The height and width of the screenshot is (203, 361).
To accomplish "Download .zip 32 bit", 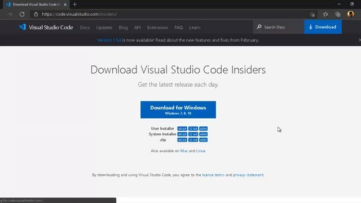I will click(x=193, y=140).
